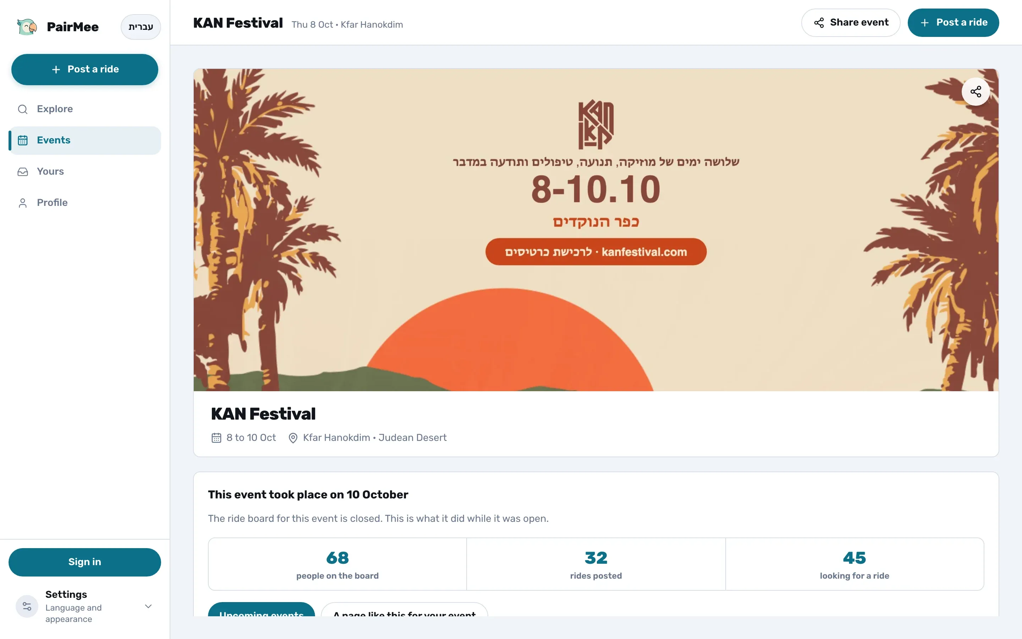Click the PairMee parrot logo icon
Viewport: 1022px width, 639px height.
[x=27, y=27]
